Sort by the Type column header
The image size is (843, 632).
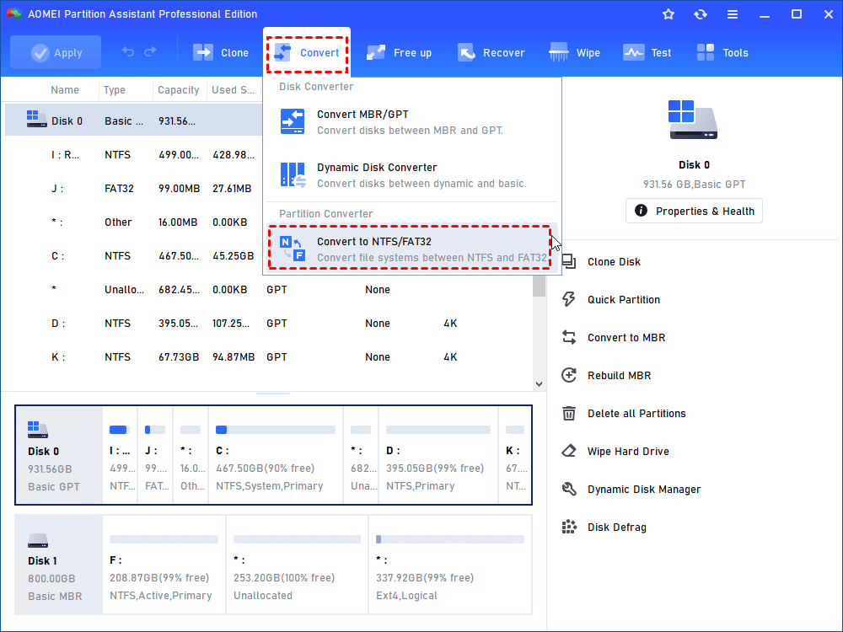coord(115,90)
